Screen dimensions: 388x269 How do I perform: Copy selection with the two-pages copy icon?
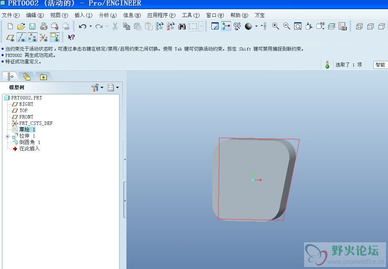[x=126, y=26]
